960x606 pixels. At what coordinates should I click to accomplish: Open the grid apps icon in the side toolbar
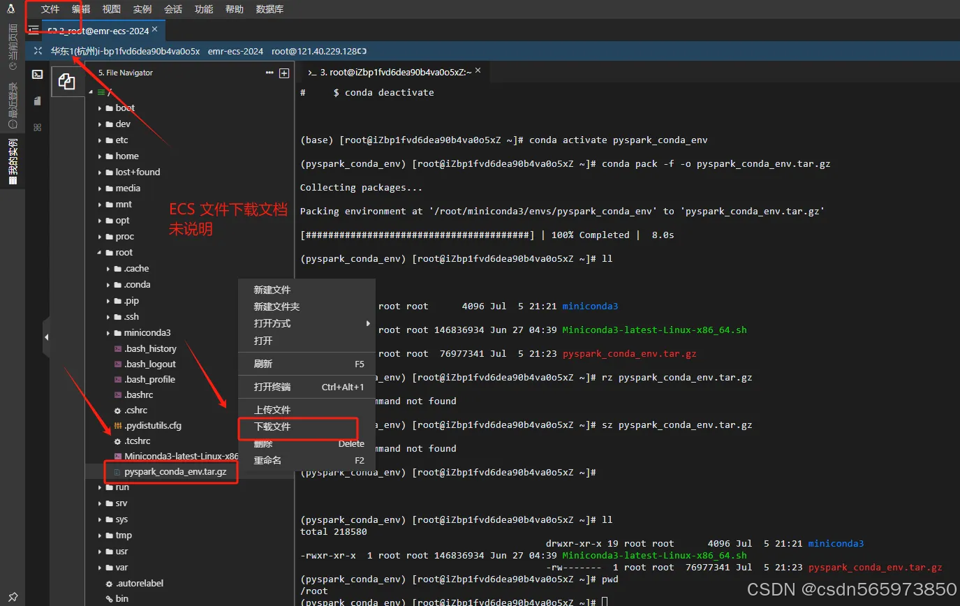pos(38,127)
